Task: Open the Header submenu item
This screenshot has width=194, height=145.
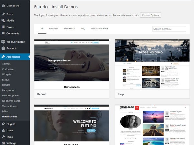Action: click(x=6, y=85)
